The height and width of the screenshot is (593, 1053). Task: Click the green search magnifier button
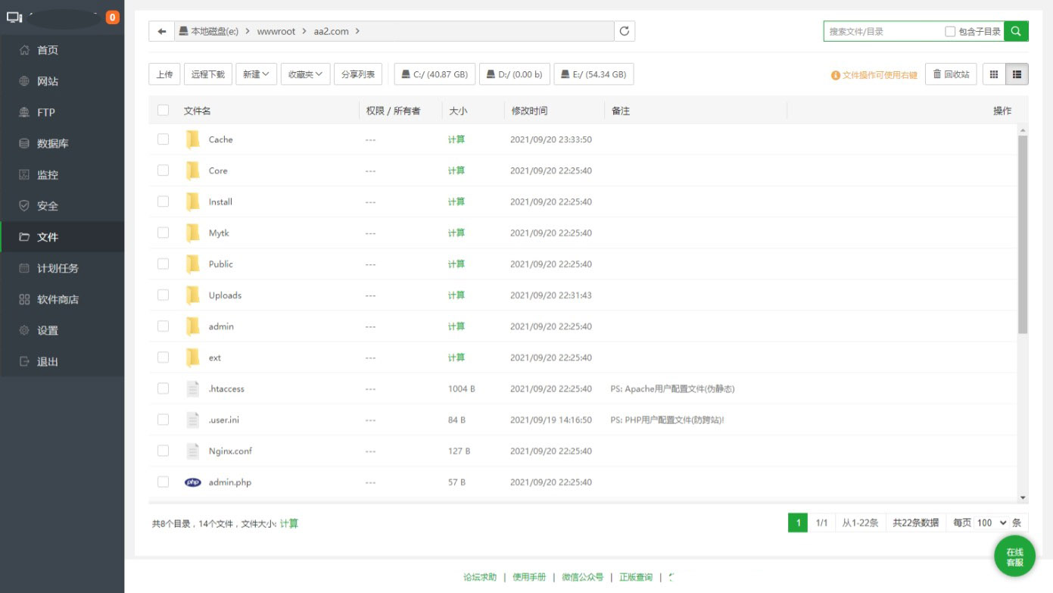click(x=1014, y=30)
